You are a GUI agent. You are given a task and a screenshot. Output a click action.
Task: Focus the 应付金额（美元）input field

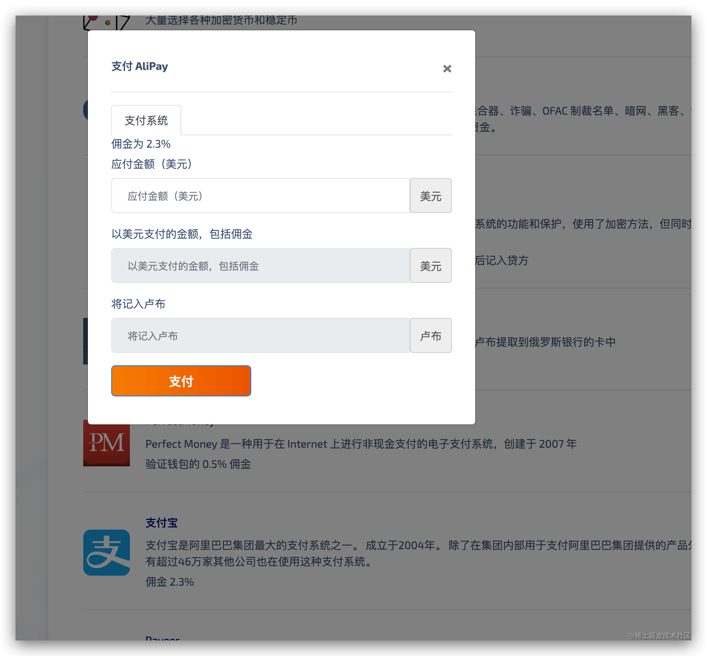(x=260, y=195)
